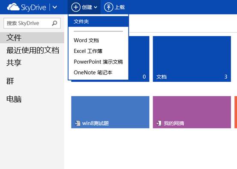Collapse the 创建 menu via its chevron
Screen dimensions: 237x169
pos(96,7)
